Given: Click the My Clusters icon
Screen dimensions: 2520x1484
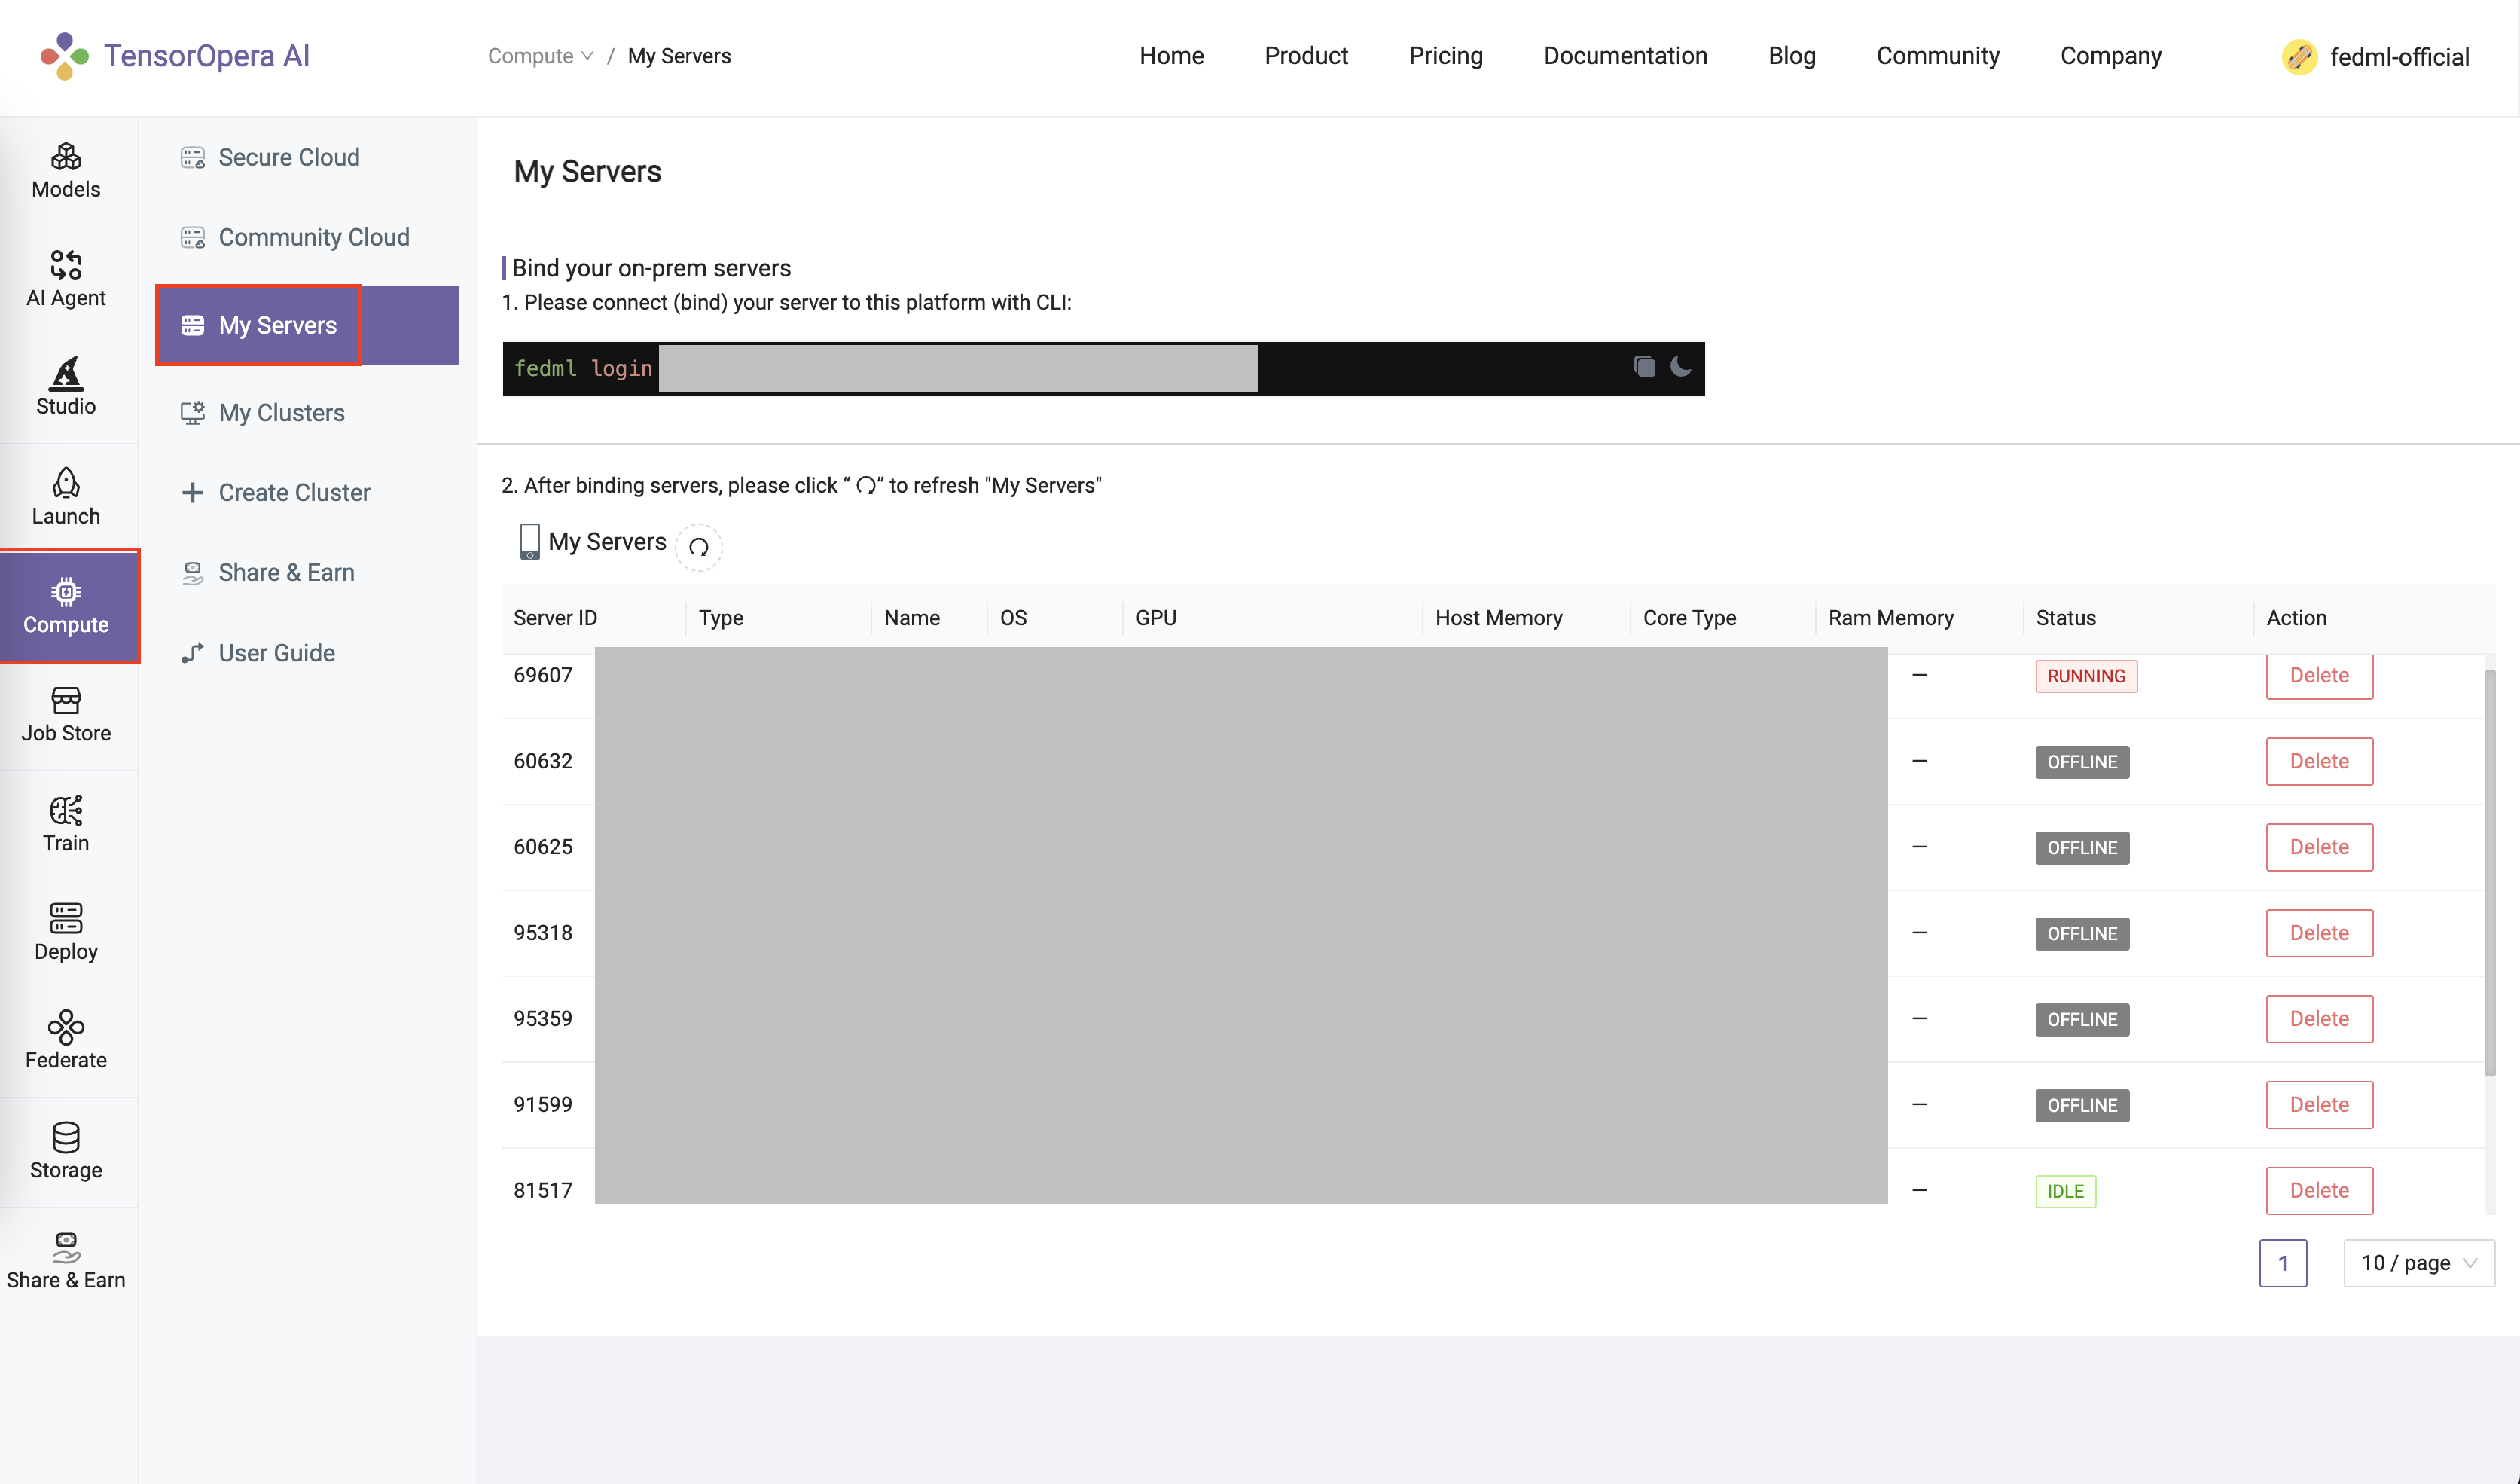Looking at the screenshot, I should tap(192, 413).
